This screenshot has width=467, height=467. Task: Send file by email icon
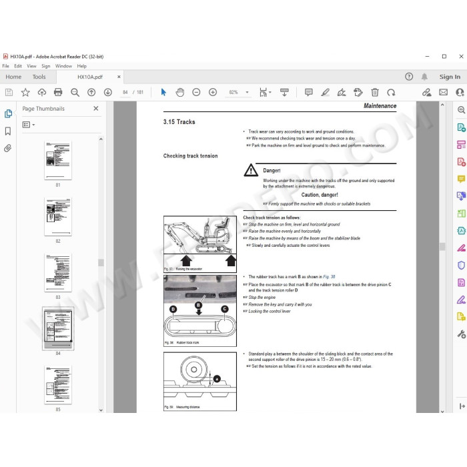point(443,92)
